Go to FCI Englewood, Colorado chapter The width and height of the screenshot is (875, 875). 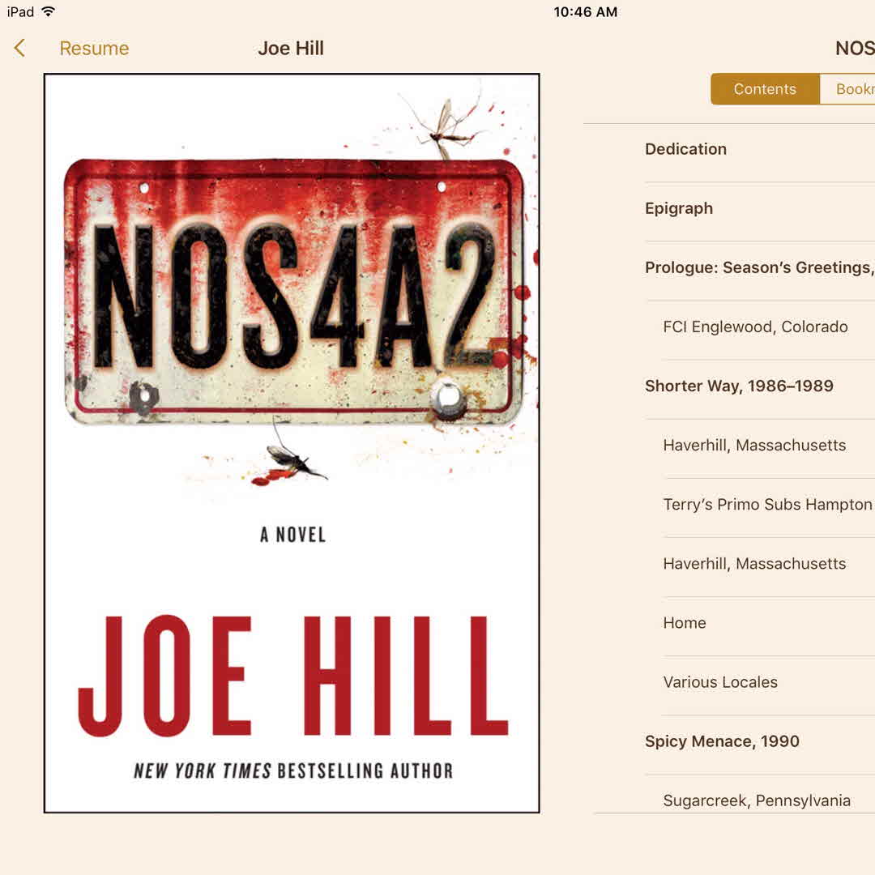click(768, 327)
